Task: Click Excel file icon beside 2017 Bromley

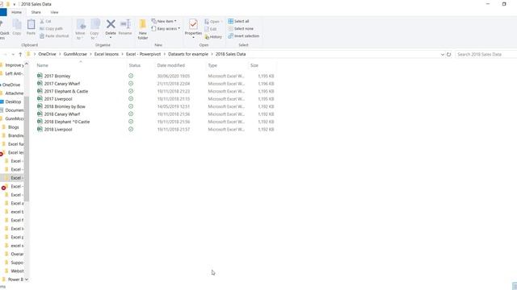Action: pos(40,76)
